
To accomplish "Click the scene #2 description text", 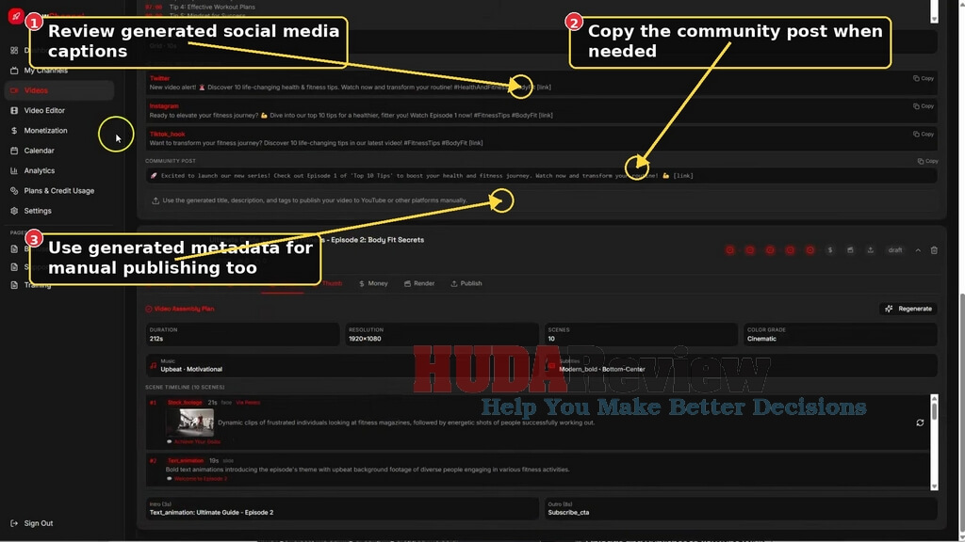I will coord(368,470).
